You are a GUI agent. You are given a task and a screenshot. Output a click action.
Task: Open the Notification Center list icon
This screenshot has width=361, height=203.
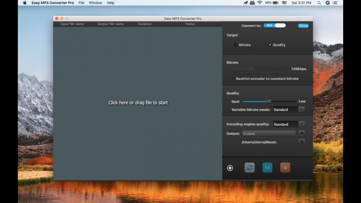[x=335, y=3]
